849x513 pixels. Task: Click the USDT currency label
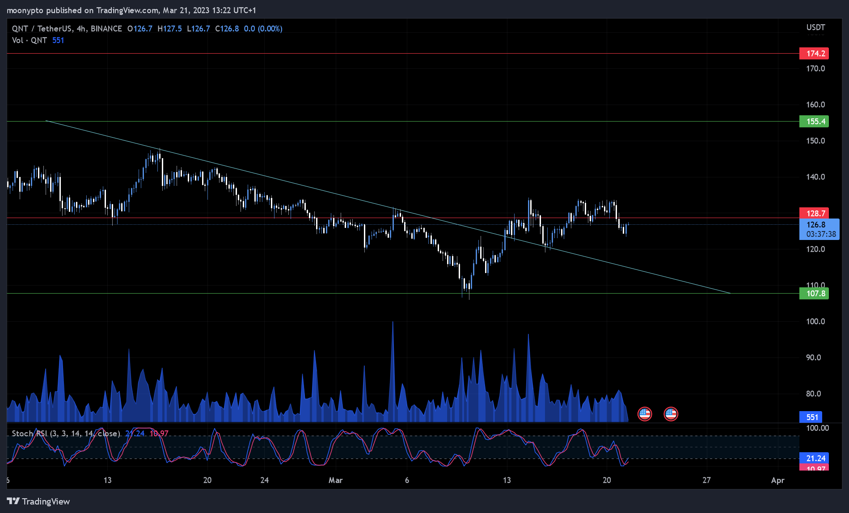click(x=815, y=27)
